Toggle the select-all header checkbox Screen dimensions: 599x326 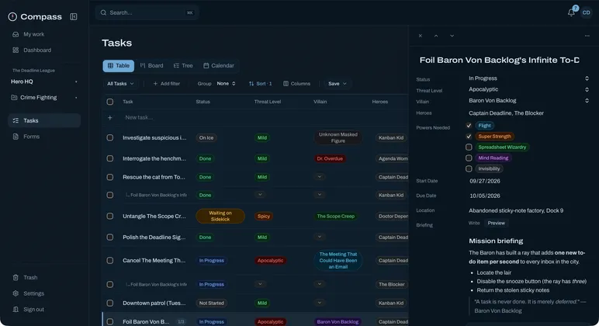click(110, 102)
